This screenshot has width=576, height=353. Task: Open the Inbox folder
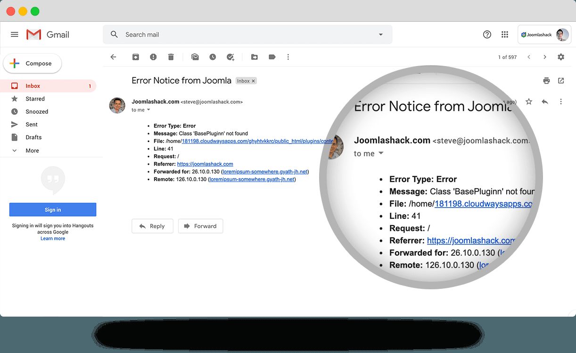(x=48, y=86)
